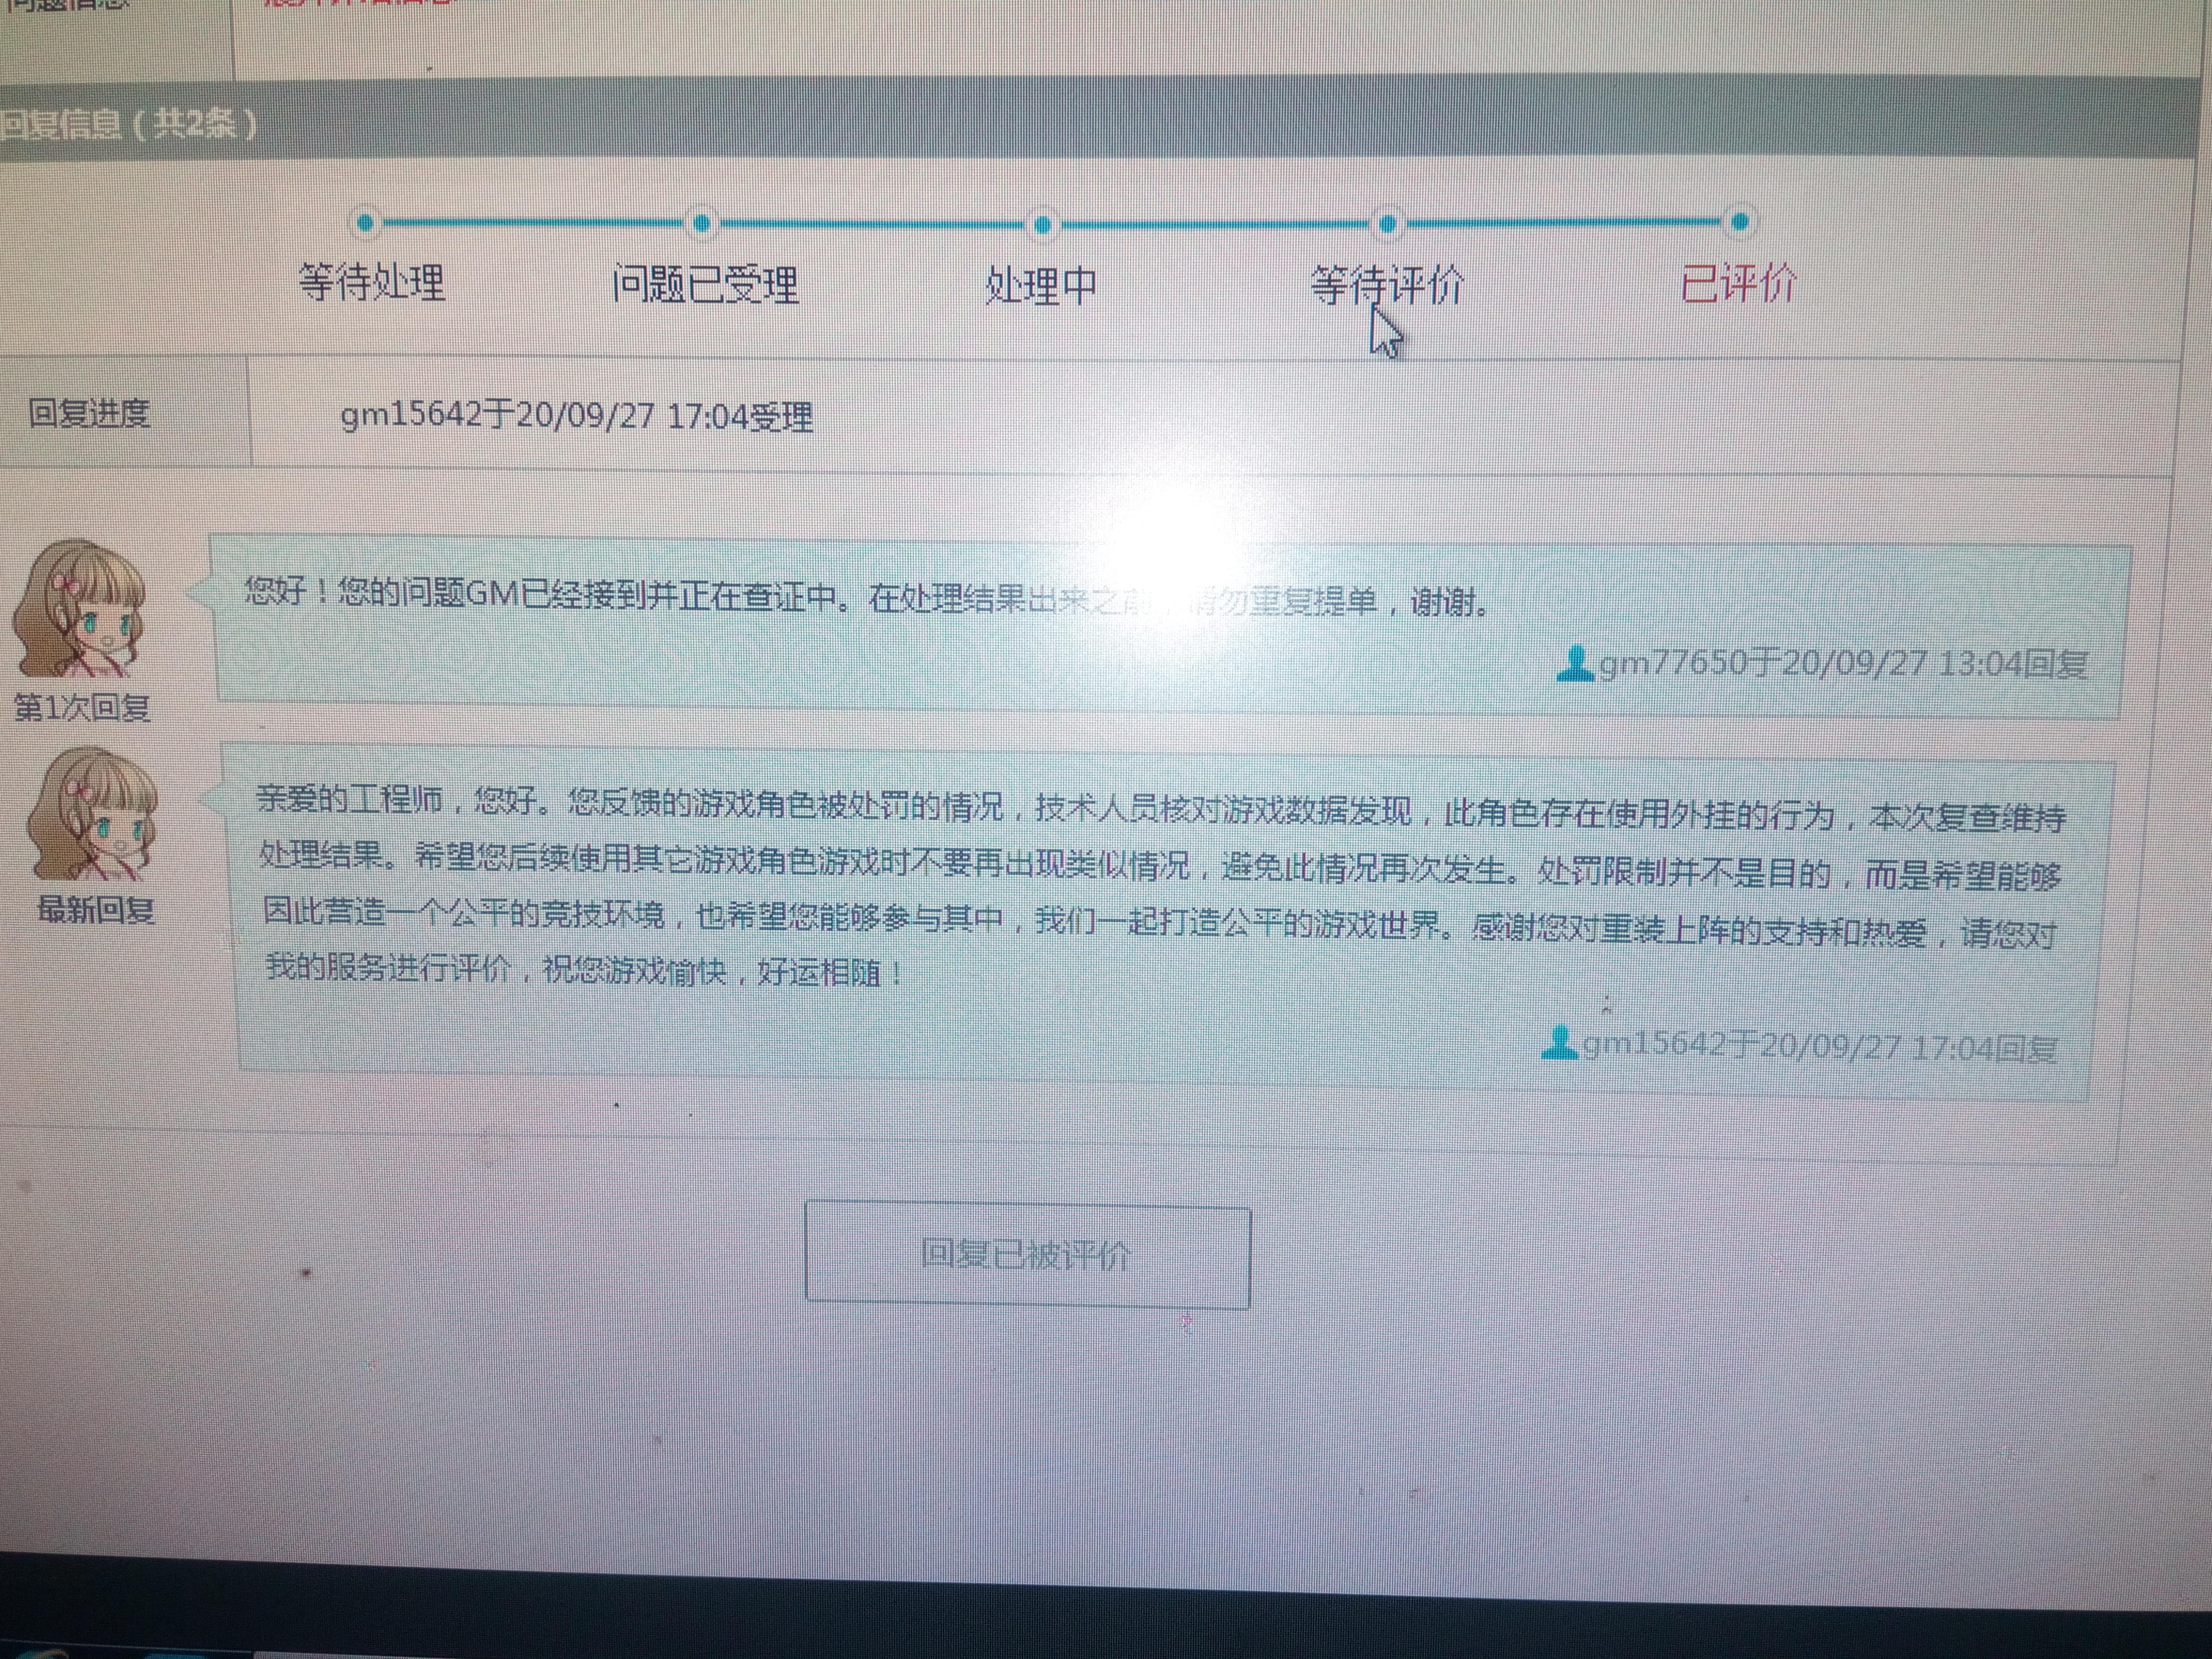
Task: Select the 等待处理 step label
Action: [x=372, y=283]
